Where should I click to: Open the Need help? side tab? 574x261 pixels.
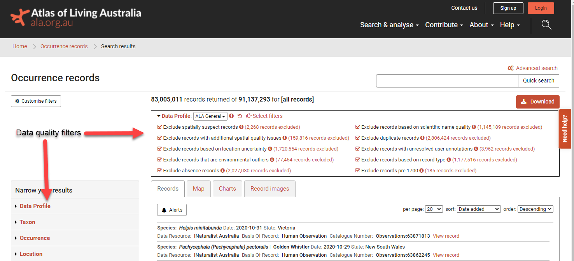click(x=565, y=129)
